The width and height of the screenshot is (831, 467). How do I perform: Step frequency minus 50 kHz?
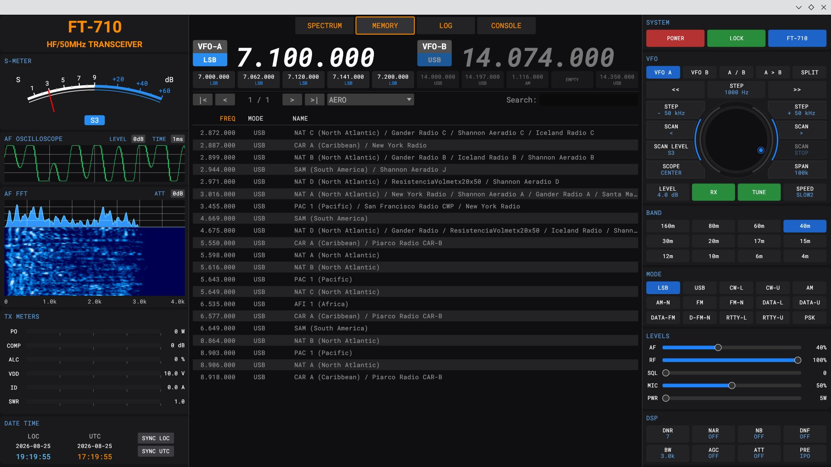(x=671, y=110)
